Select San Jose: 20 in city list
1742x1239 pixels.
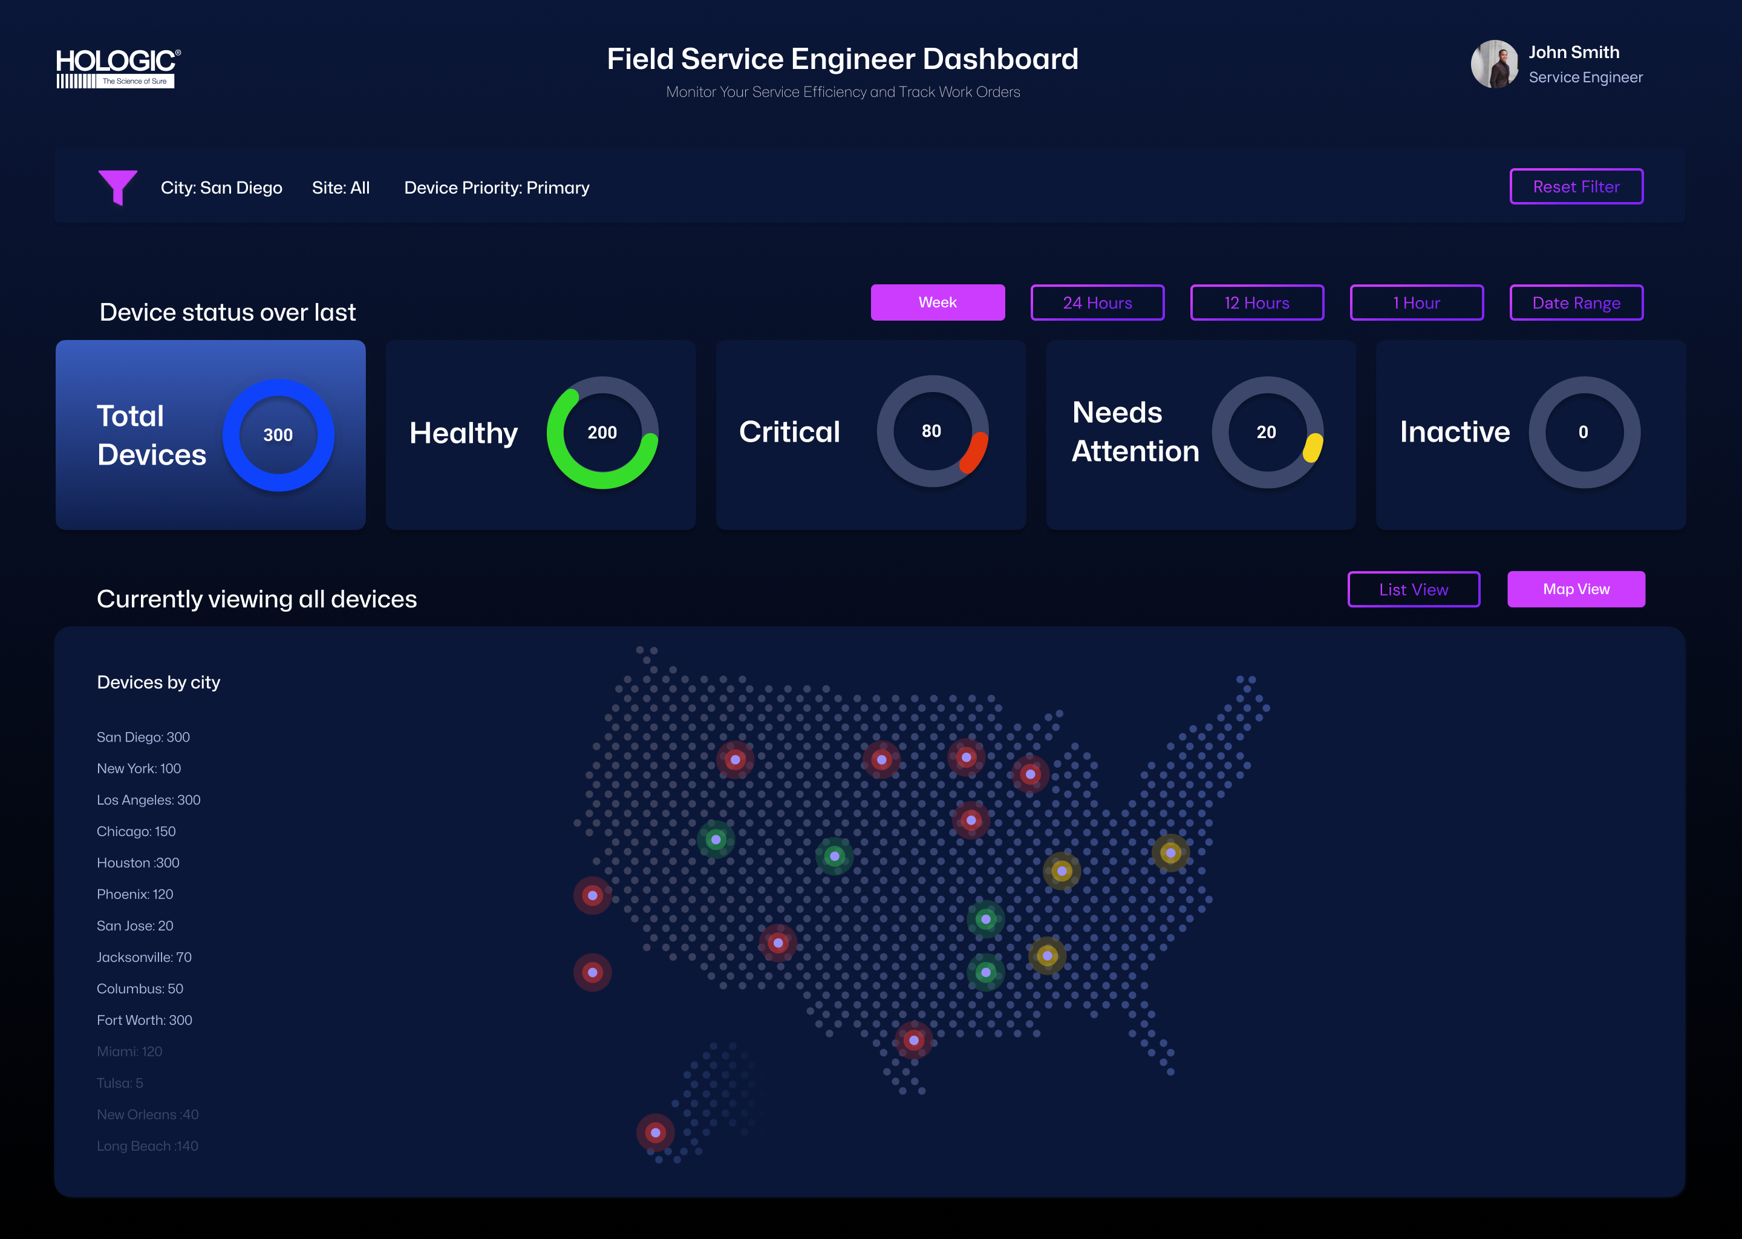pos(135,926)
